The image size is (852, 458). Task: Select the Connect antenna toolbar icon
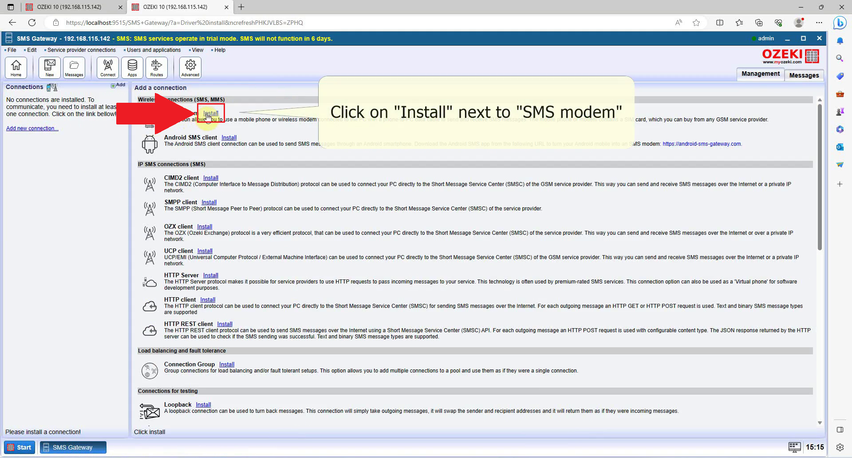(108, 68)
